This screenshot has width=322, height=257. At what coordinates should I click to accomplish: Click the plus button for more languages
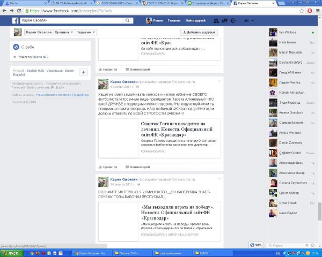83,72
